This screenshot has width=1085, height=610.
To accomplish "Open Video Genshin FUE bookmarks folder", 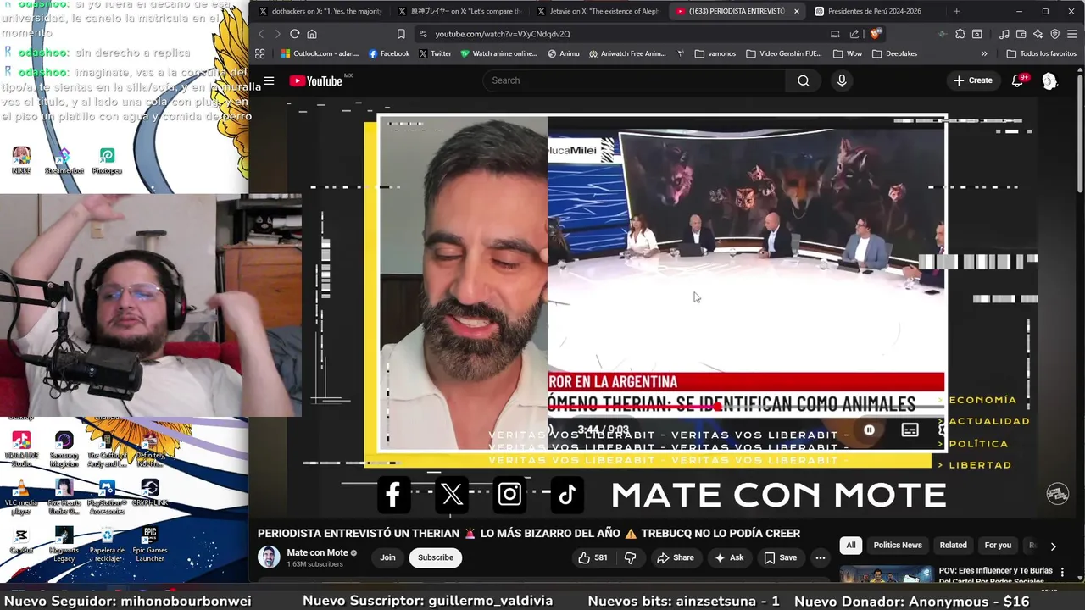I will [784, 53].
